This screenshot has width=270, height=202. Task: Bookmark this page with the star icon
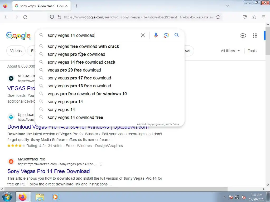coord(218,17)
